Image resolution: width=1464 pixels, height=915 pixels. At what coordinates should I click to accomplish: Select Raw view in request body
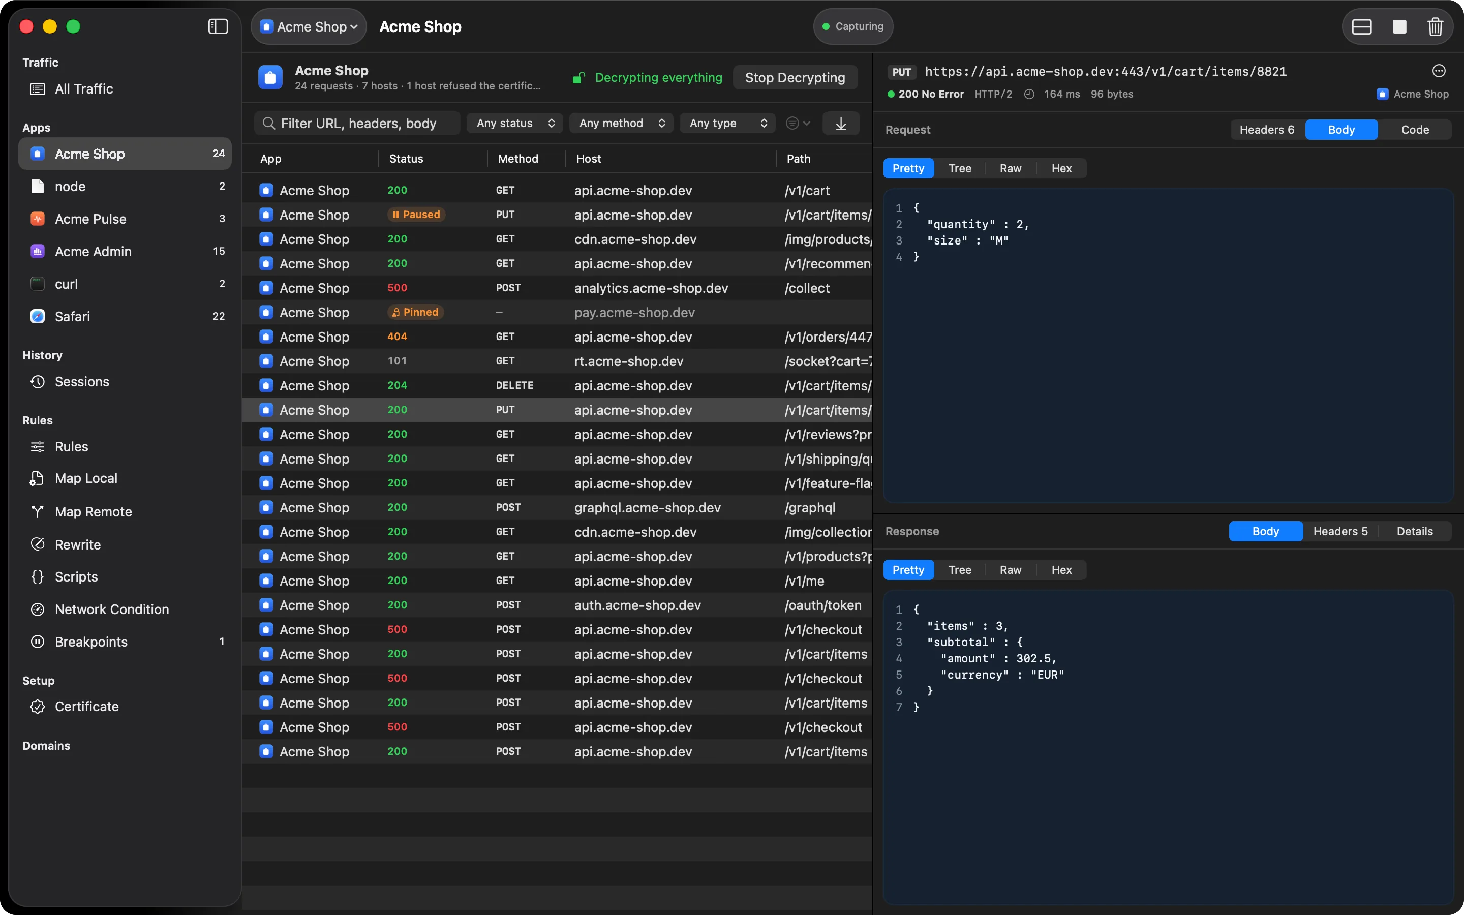[x=1010, y=168]
